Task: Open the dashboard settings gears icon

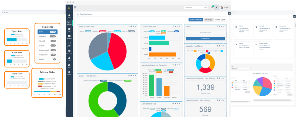Action: coord(229,13)
